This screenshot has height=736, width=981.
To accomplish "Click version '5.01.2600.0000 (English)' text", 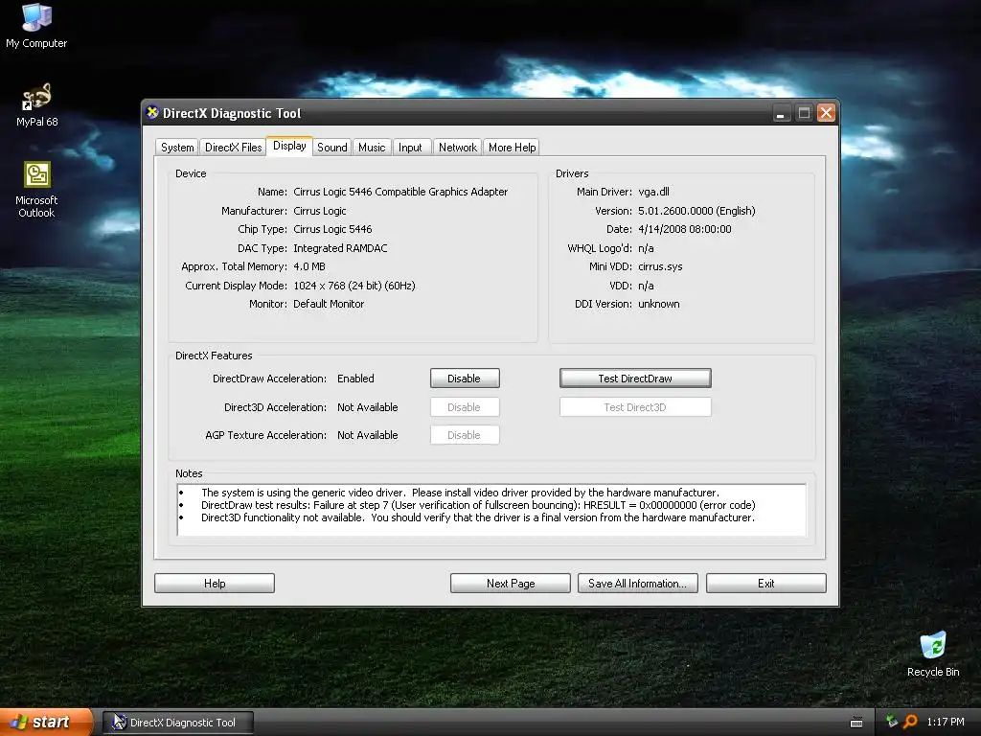I will coord(697,211).
